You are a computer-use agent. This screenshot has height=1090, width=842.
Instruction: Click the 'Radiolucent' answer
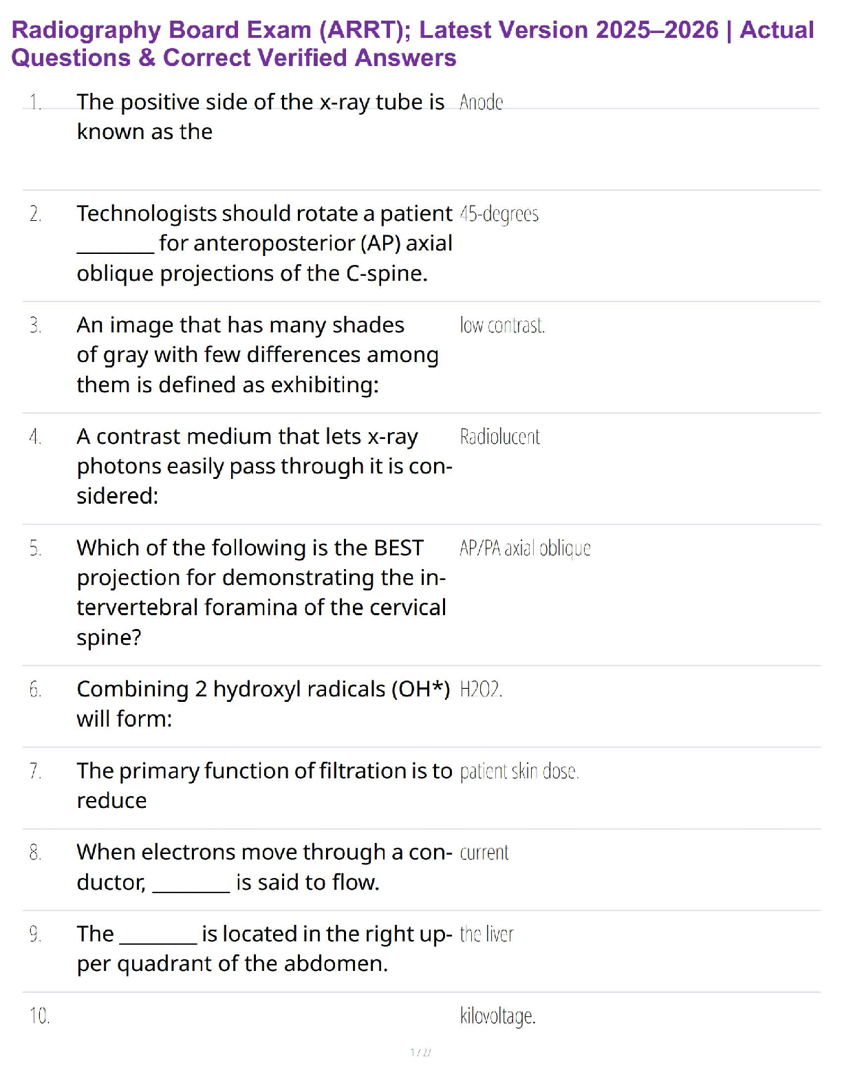[499, 437]
